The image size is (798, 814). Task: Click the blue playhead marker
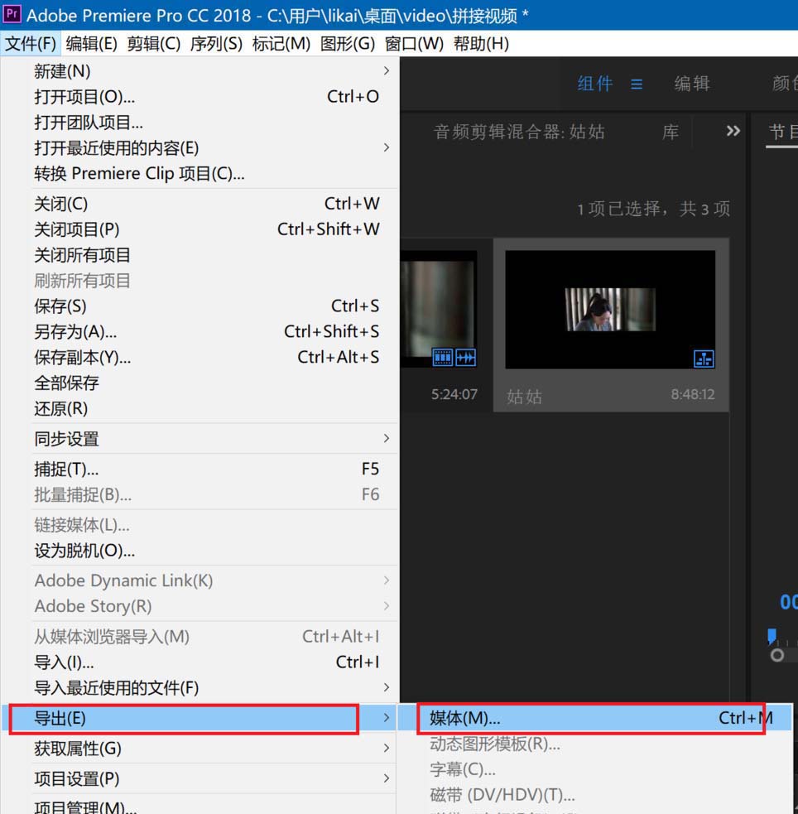point(772,636)
